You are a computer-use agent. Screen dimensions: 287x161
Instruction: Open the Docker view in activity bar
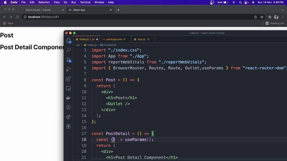coord(68,98)
